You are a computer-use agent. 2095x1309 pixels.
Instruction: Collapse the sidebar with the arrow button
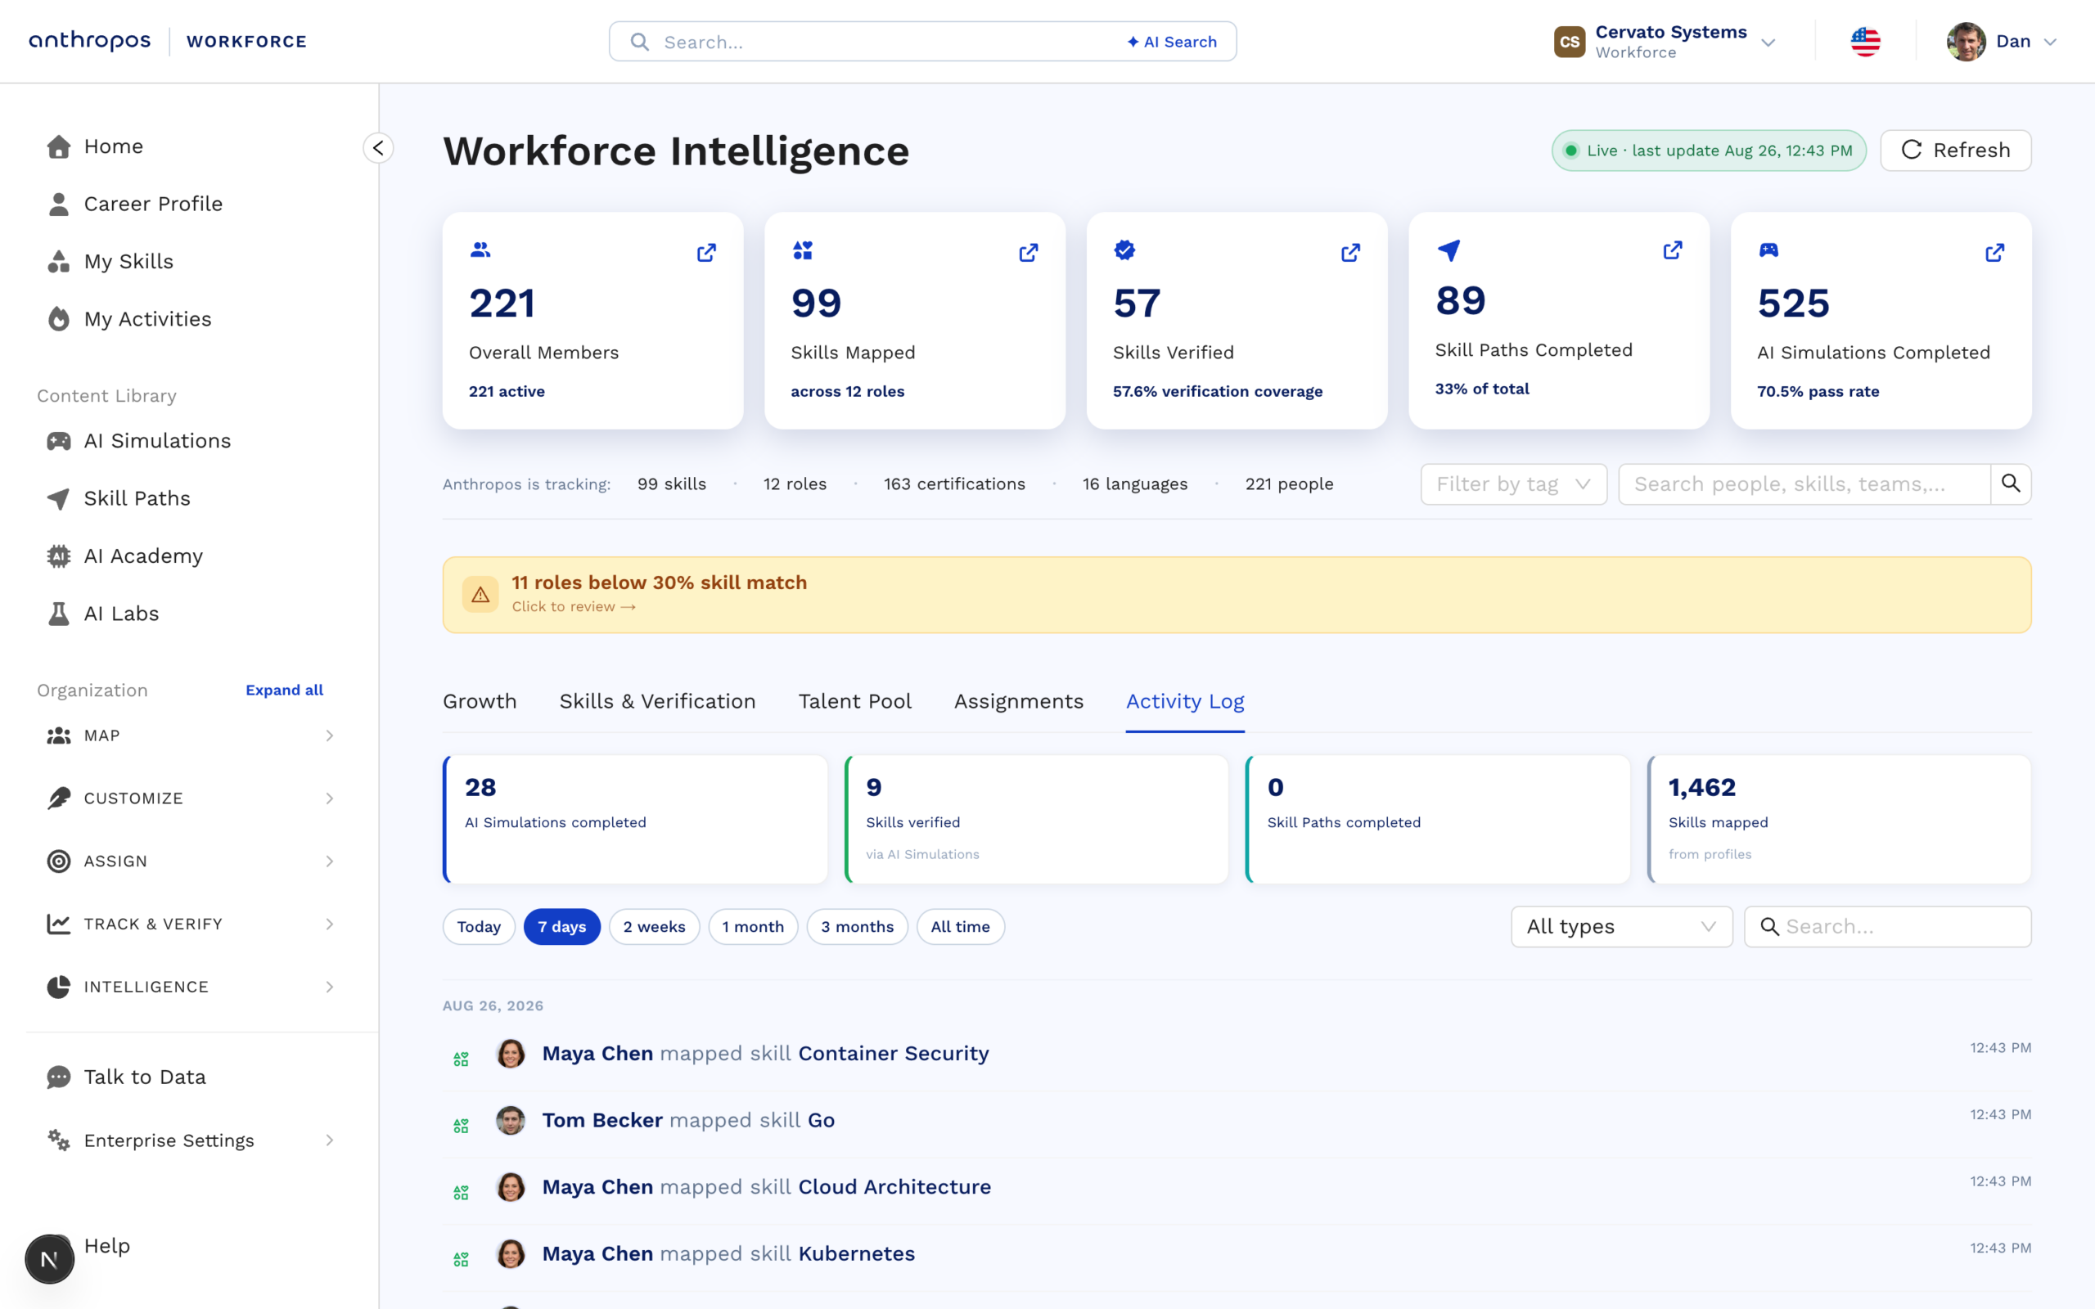(378, 148)
